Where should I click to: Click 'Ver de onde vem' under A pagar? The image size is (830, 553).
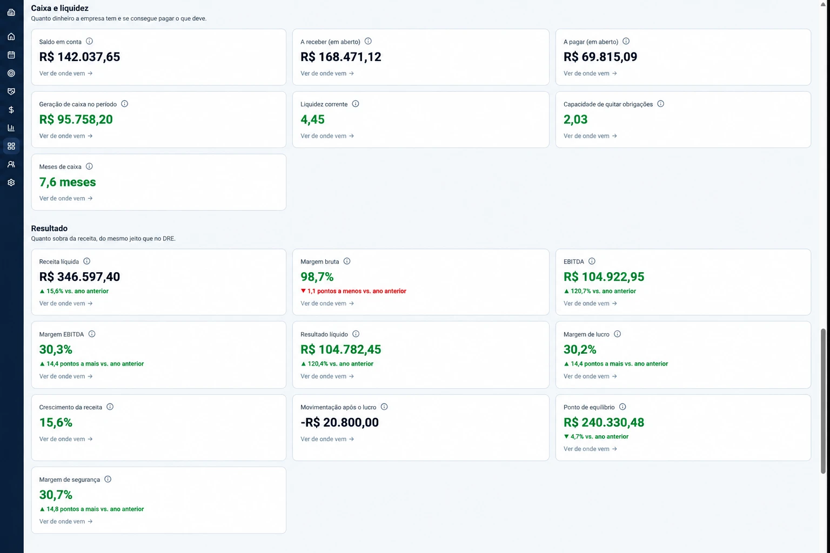tap(590, 73)
